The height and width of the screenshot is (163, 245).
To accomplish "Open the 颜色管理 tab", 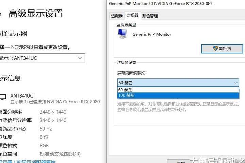I will [x=150, y=16].
